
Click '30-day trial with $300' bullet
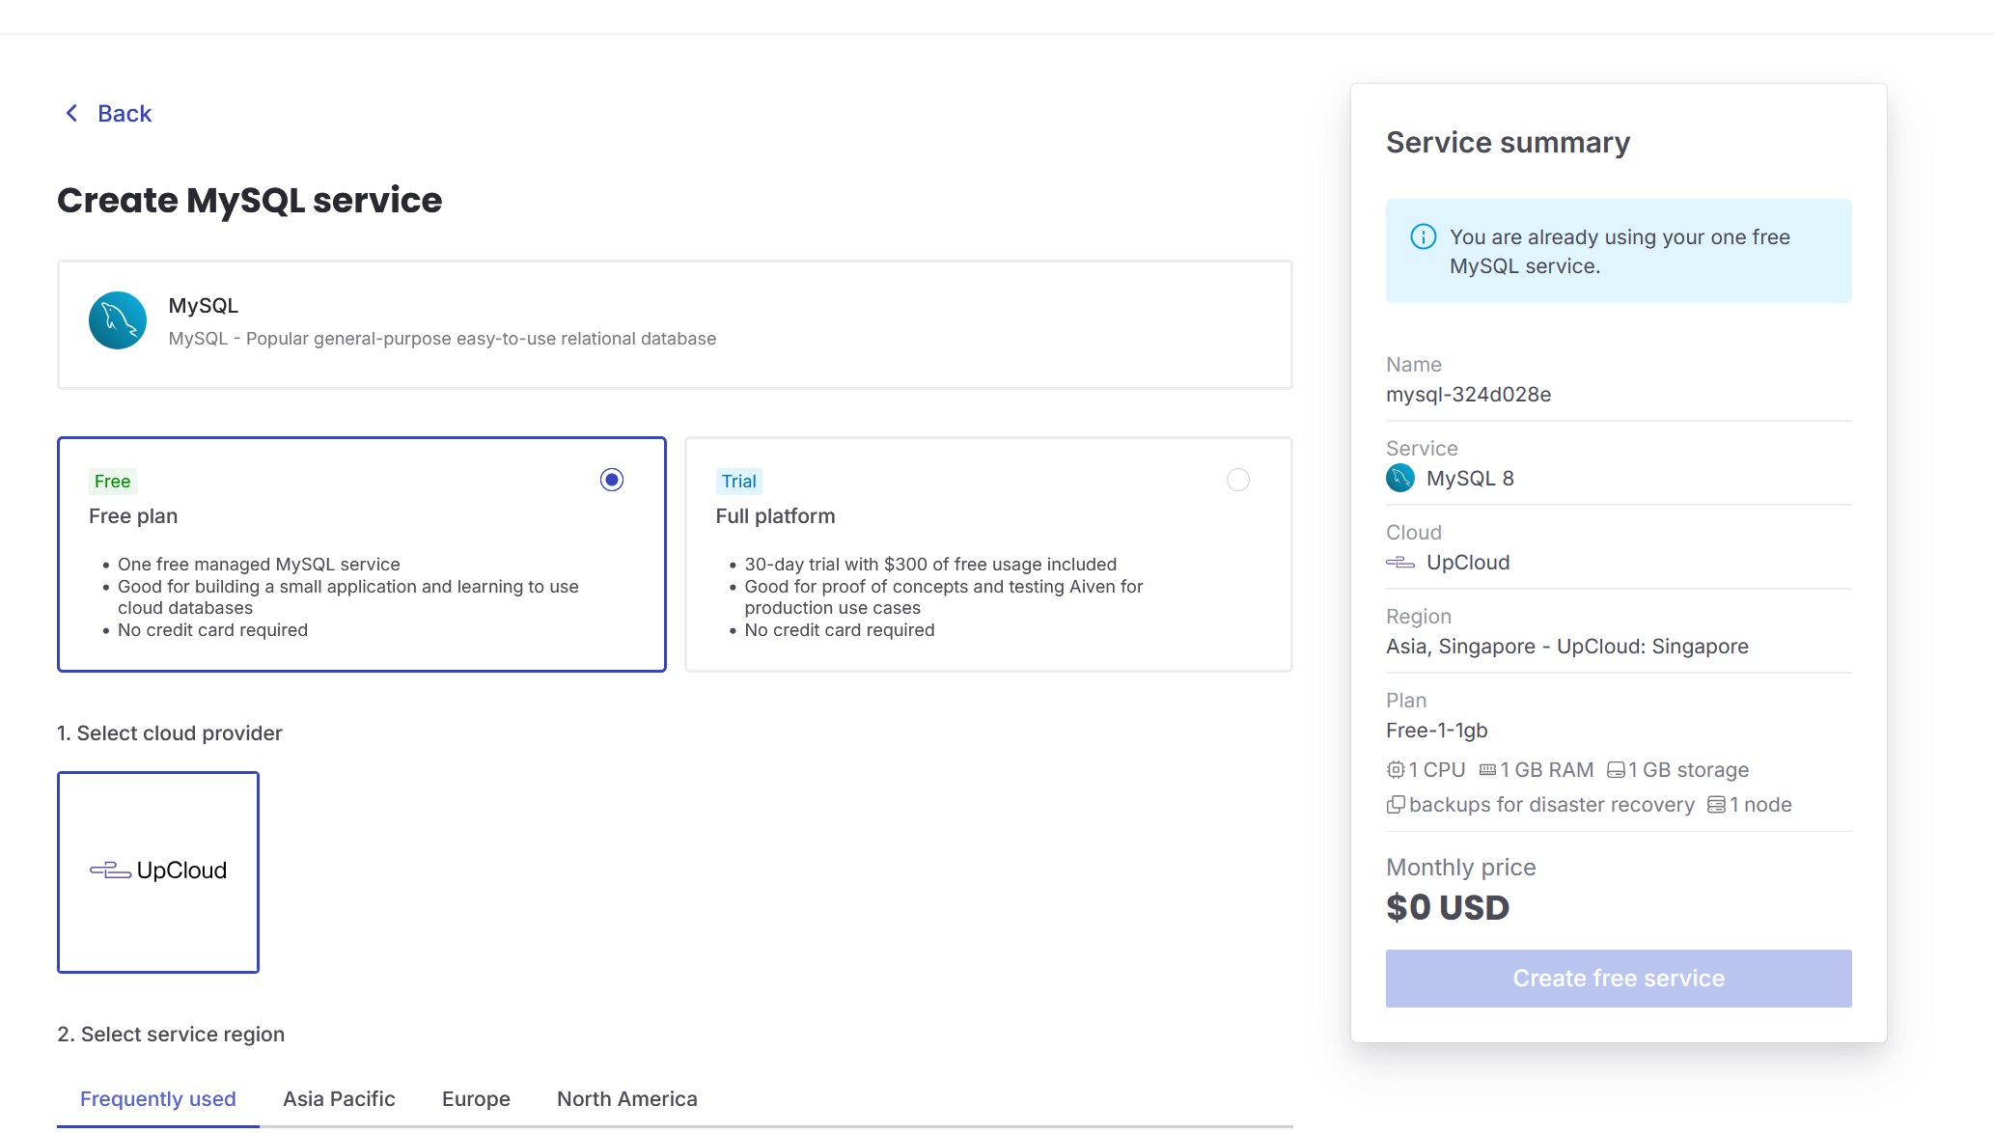pos(930,565)
